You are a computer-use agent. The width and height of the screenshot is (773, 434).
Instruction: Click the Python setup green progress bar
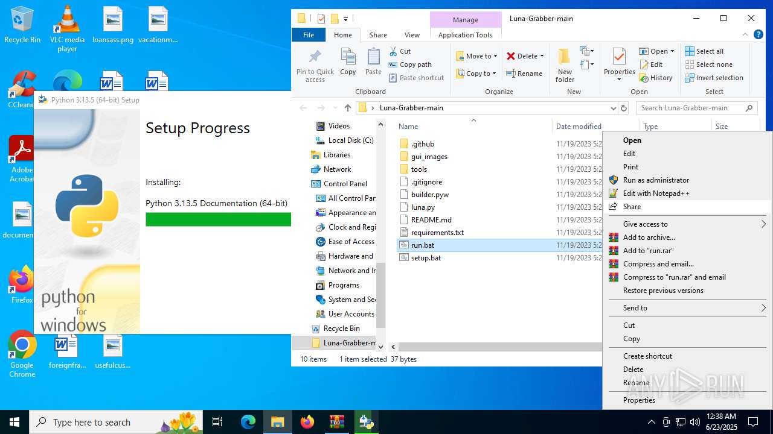coord(218,219)
